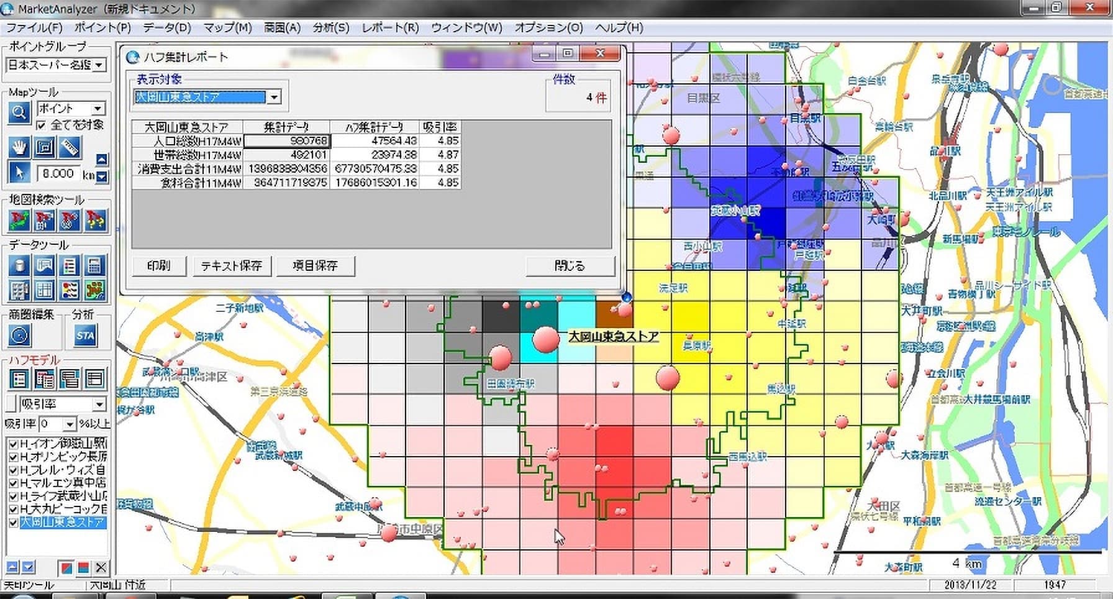Open the ファイル(F) menu
The image size is (1113, 599).
34,27
